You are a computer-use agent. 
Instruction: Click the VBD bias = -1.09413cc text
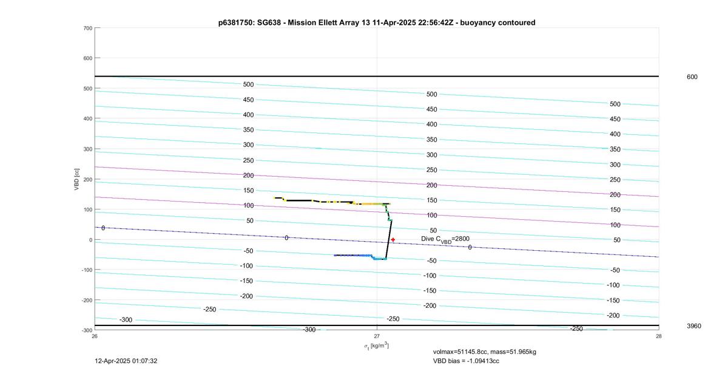pyautogui.click(x=466, y=361)
